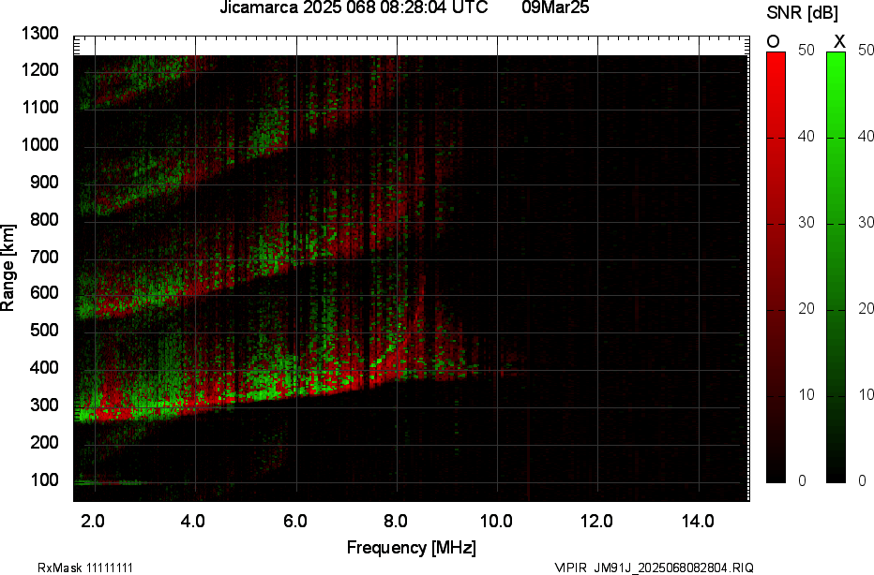874x575 pixels.
Task: Click the '1000' range tick label
Action: pos(40,145)
